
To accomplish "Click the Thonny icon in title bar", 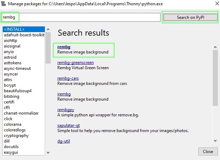I will click(3, 4).
